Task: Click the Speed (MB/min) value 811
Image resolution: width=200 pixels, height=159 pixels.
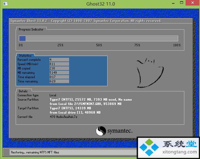Action: coord(59,64)
